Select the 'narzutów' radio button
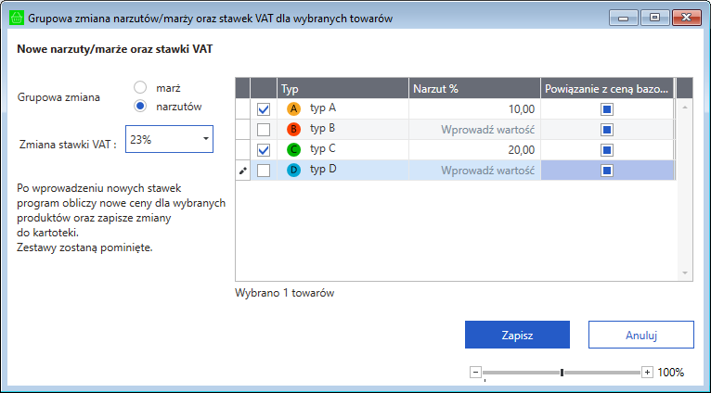Image resolution: width=711 pixels, height=393 pixels. tap(141, 106)
